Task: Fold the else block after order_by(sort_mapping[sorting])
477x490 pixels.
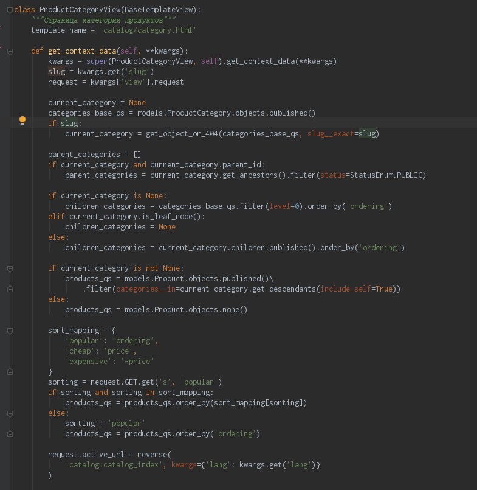Action: click(10, 413)
